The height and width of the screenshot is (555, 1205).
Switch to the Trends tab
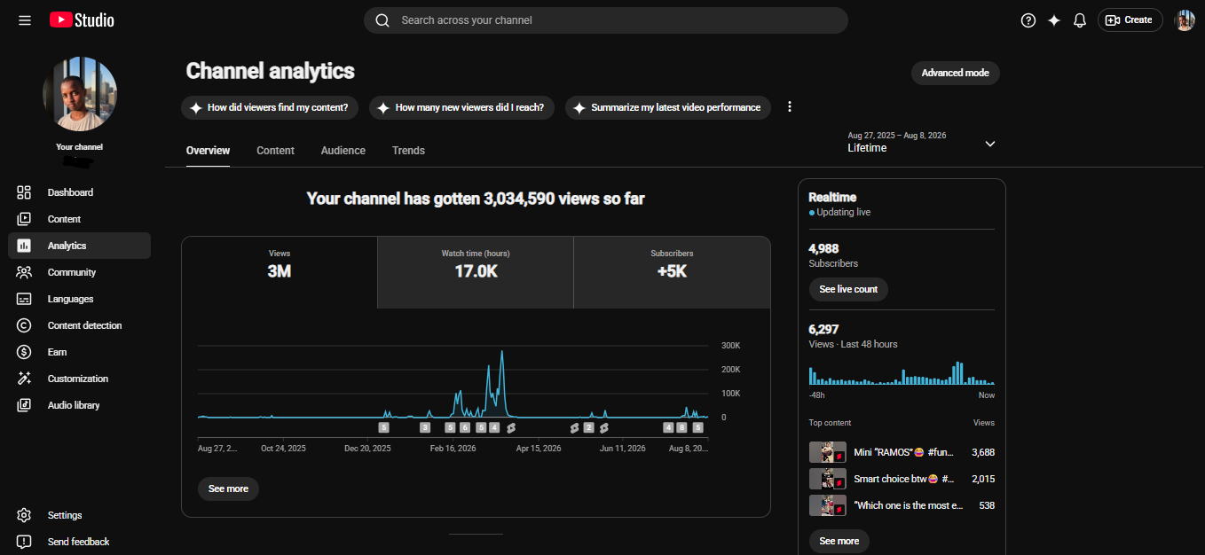[408, 151]
